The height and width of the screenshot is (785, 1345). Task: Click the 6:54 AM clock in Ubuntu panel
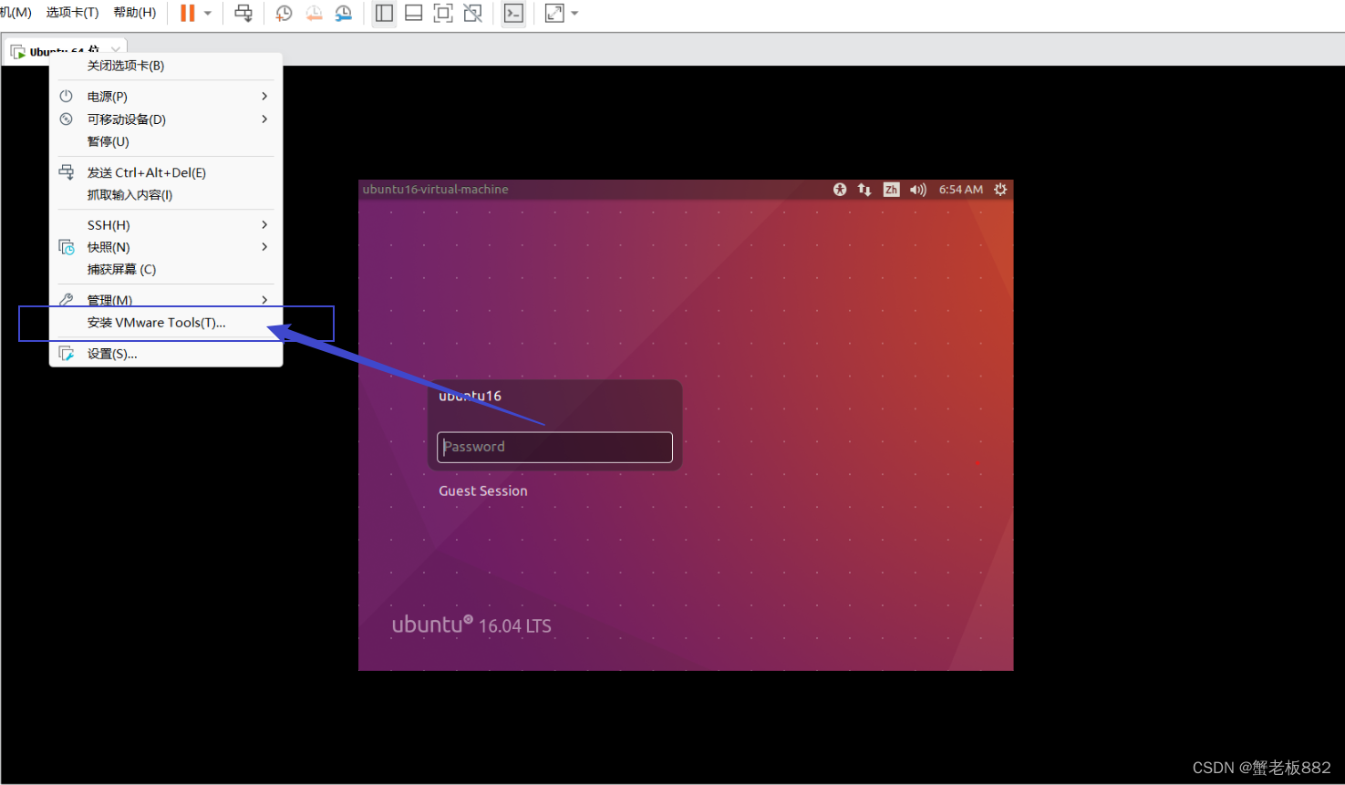click(961, 190)
